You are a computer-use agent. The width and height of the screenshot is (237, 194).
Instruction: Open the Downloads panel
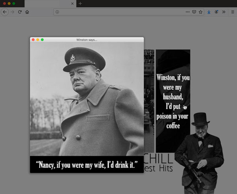[209, 12]
